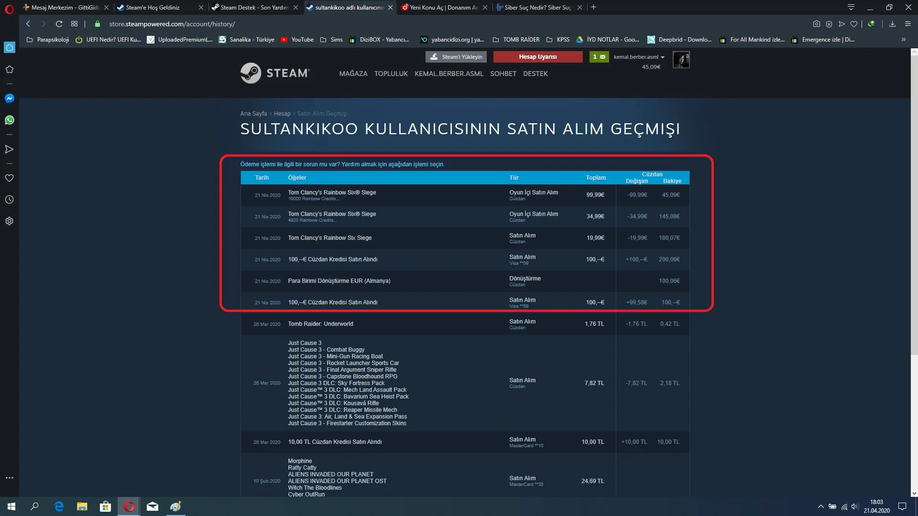Open sidebar setup via the three dots
Screen dimensions: 918x516
click(9, 477)
